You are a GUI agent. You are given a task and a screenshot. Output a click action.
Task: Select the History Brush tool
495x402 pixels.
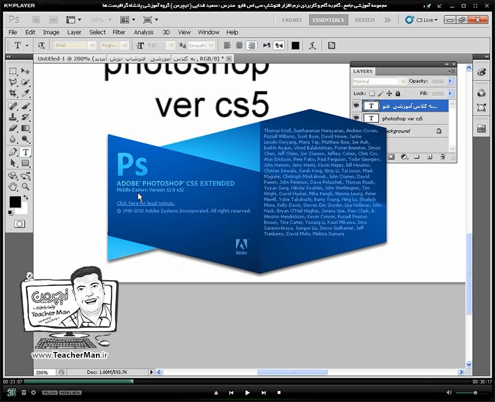[25, 117]
